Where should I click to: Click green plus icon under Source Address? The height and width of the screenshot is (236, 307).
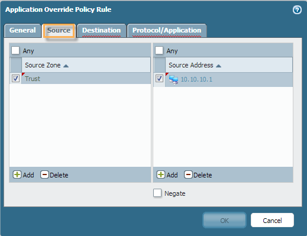[x=161, y=174]
